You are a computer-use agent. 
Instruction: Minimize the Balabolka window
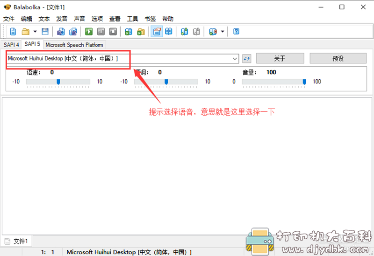click(x=321, y=7)
